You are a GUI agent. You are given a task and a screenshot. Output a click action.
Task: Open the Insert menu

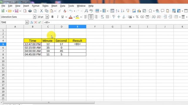26,6
